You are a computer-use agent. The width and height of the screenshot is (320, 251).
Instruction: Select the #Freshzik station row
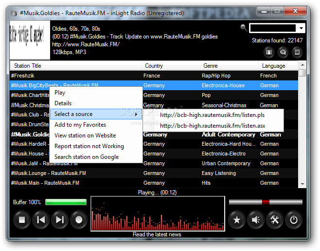coord(154,76)
